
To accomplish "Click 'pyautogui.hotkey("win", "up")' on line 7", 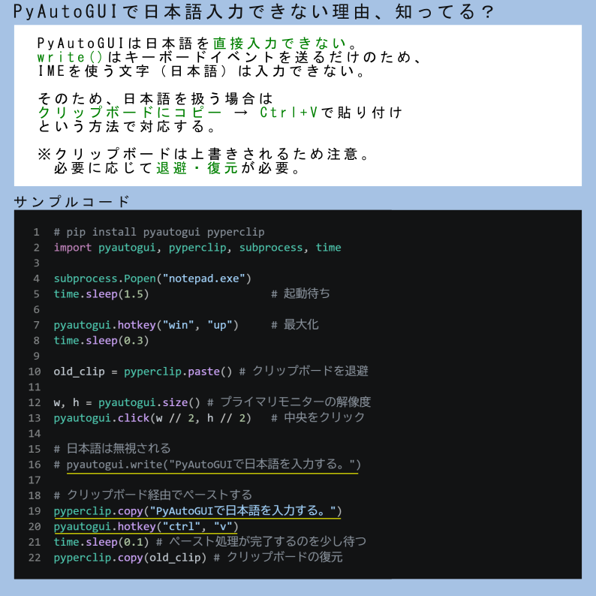I will pos(146,325).
